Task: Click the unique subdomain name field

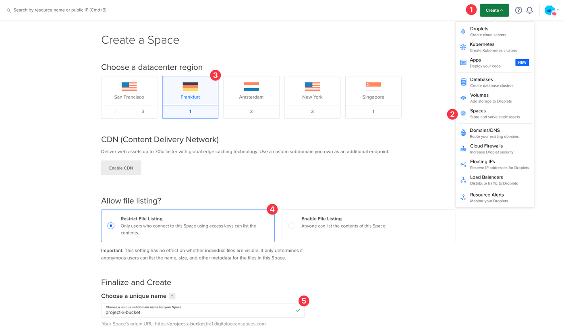Action: tap(201, 311)
